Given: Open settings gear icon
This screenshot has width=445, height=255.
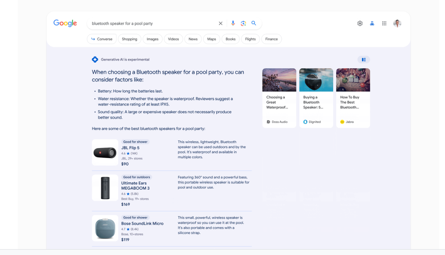Looking at the screenshot, I should pos(360,24).
